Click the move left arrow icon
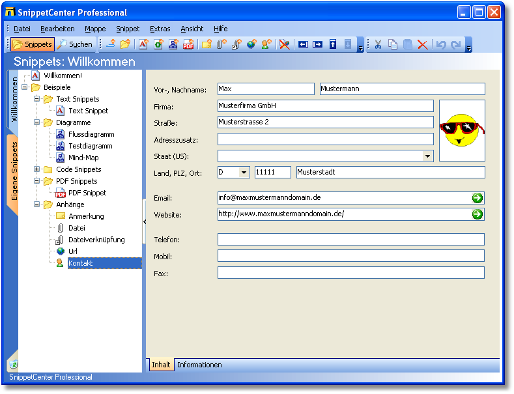This screenshot has height=394, width=514. (303, 44)
